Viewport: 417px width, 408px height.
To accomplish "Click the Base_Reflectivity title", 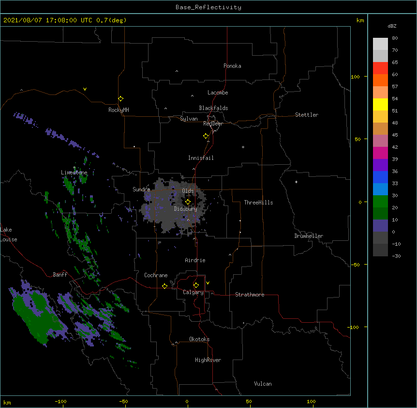I will tap(208, 7).
